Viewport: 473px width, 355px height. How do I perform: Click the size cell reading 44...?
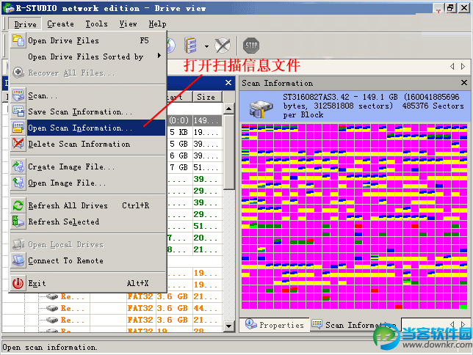point(206,308)
